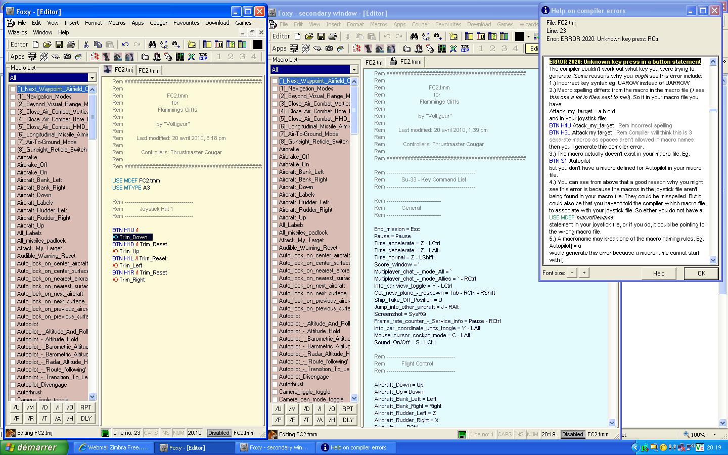Viewport: 728px width, 455px height.
Task: Open Favourites menu in main Foxy window
Action: [x=186, y=23]
